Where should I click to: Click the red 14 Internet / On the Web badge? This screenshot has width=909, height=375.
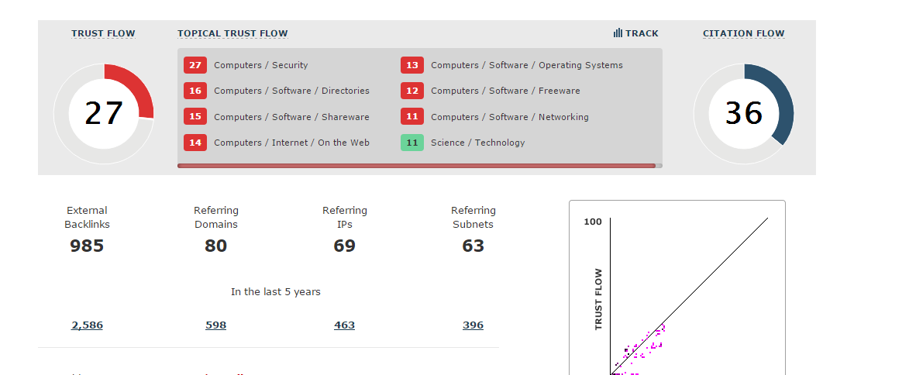pyautogui.click(x=195, y=142)
